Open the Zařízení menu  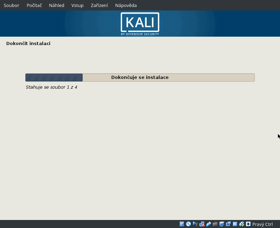(99, 5)
